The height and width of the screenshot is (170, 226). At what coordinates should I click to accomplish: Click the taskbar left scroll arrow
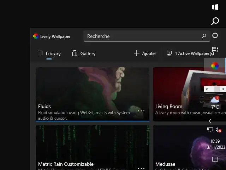[x=207, y=89]
